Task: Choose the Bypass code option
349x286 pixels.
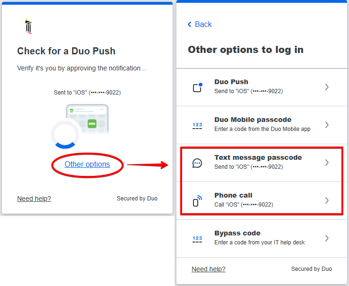Action: (x=237, y=234)
